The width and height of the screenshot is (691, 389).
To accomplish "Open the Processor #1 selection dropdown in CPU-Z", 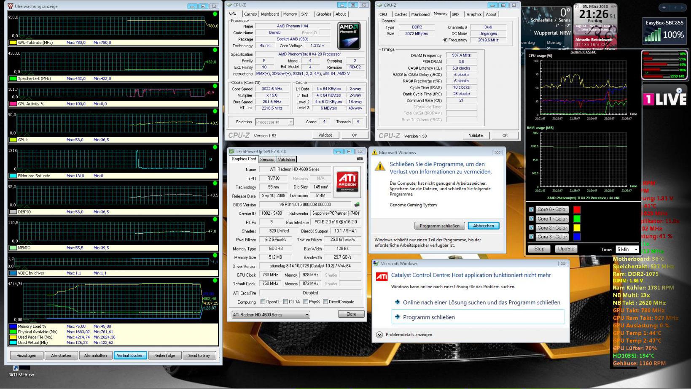I will (x=274, y=122).
